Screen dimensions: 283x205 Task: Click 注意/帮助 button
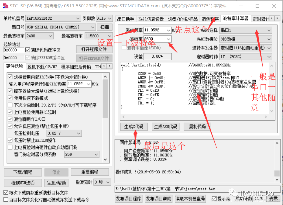56,183
